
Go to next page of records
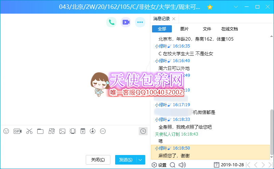pos(263,165)
